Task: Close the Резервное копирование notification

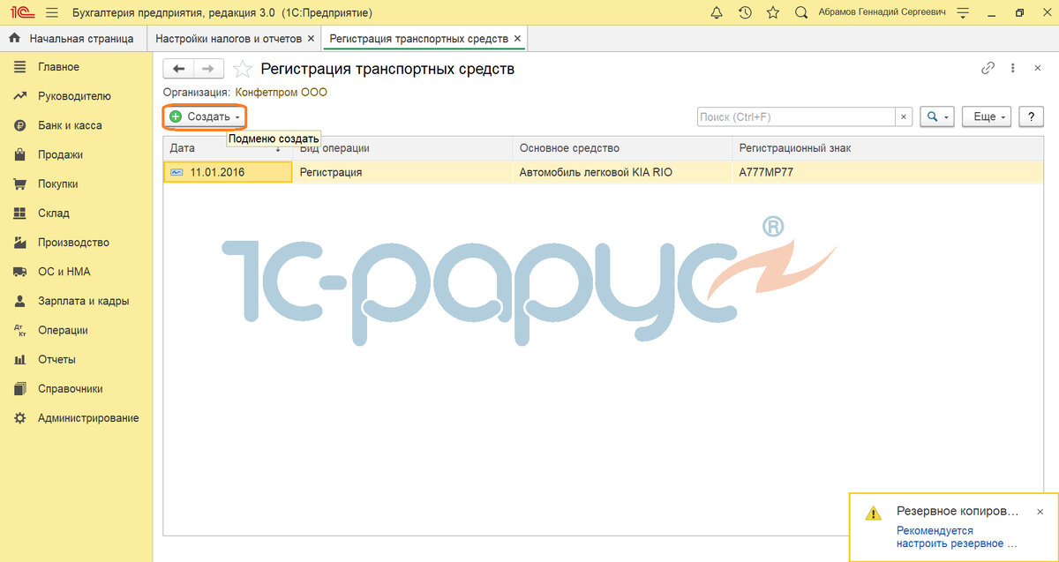Action: (1040, 512)
